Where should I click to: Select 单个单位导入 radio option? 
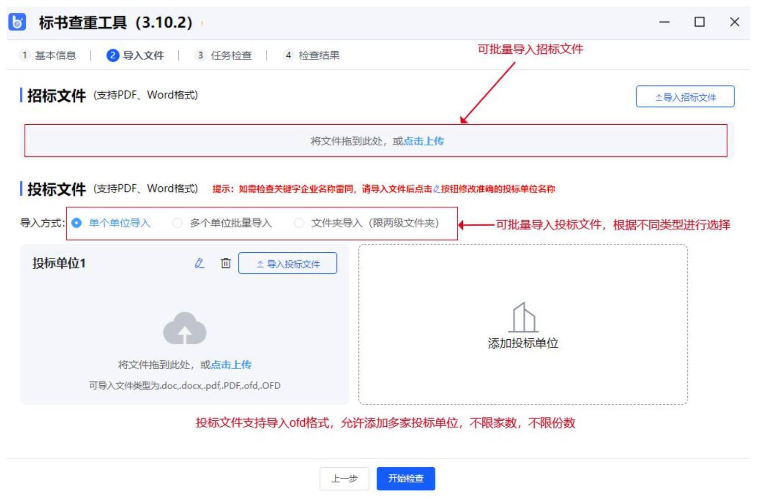[x=112, y=223]
